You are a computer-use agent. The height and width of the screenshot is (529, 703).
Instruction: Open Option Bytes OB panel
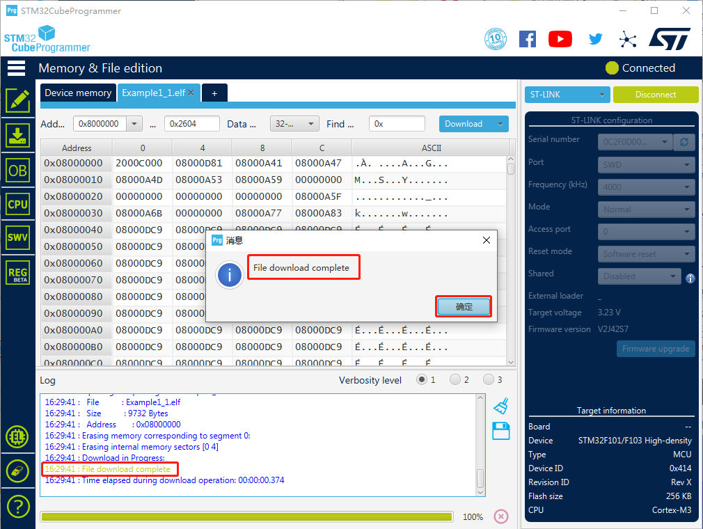click(17, 171)
